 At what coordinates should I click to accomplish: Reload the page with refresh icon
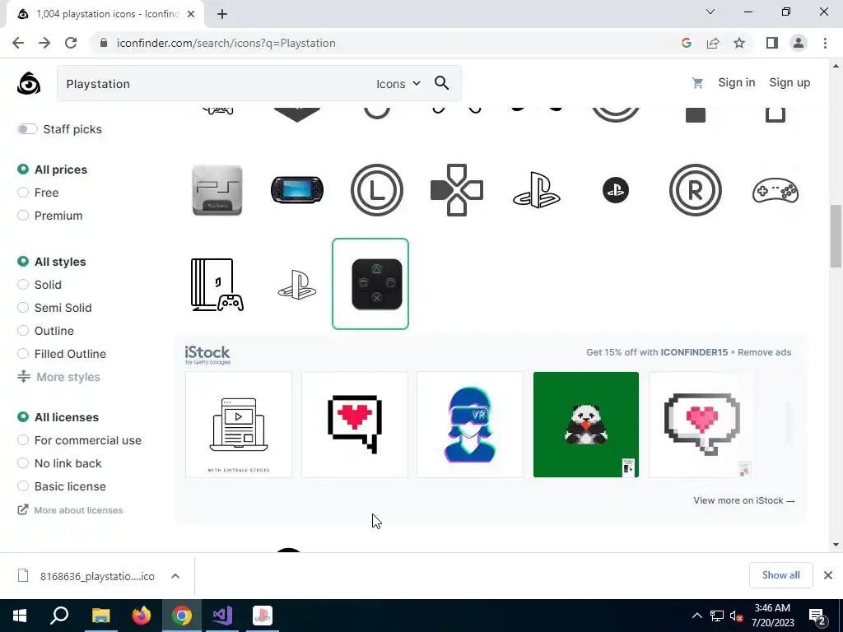click(71, 43)
